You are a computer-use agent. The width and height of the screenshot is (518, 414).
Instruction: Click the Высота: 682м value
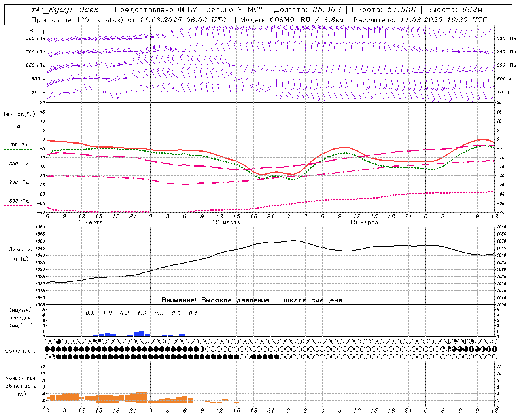pyautogui.click(x=454, y=10)
